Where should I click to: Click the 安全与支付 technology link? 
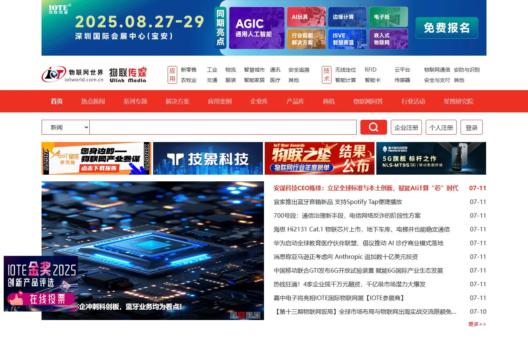[x=437, y=80]
